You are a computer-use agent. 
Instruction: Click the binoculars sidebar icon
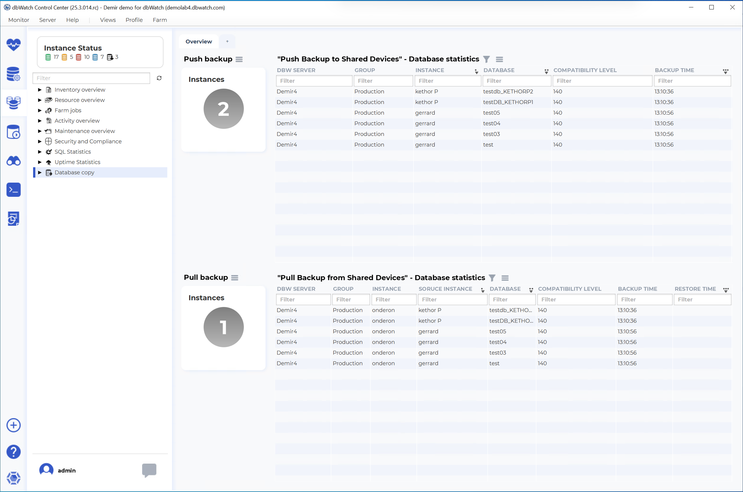click(x=13, y=161)
